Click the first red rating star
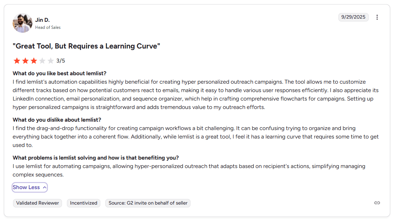This screenshot has width=393, height=219. 17,61
